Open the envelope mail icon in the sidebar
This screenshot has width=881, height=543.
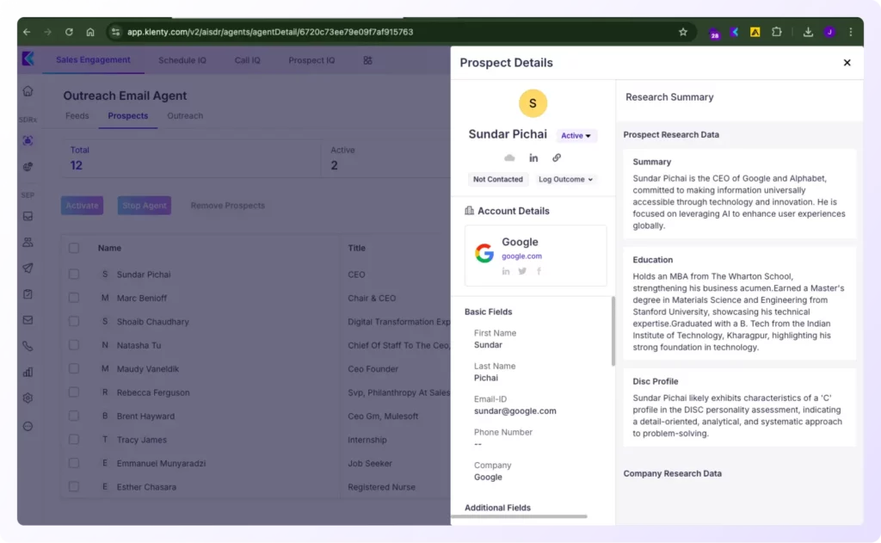(x=28, y=320)
